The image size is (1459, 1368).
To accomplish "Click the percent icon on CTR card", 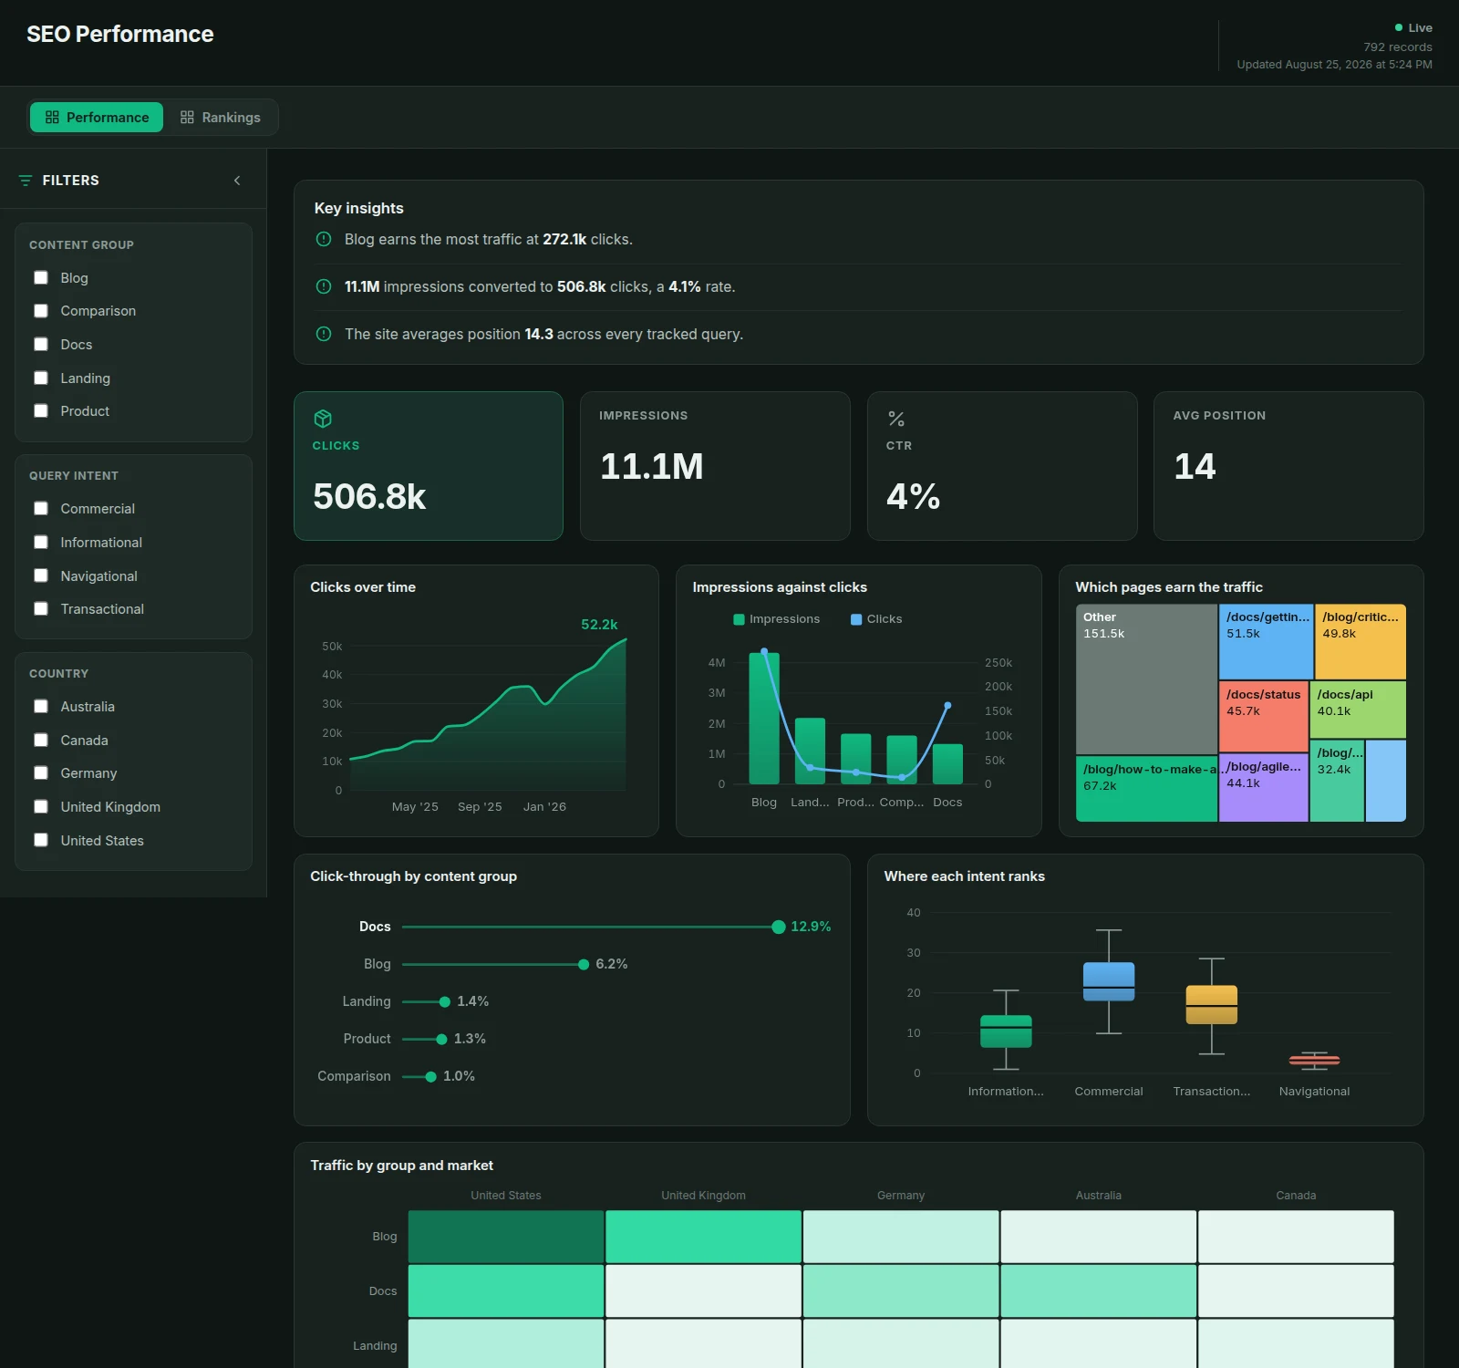I will 896,419.
